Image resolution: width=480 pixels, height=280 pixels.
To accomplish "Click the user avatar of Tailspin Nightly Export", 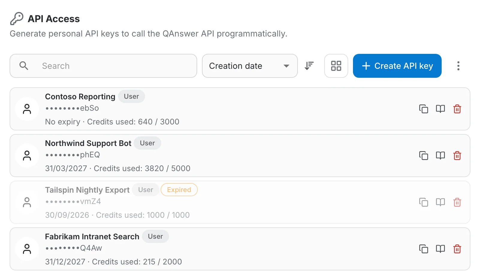I will point(27,202).
